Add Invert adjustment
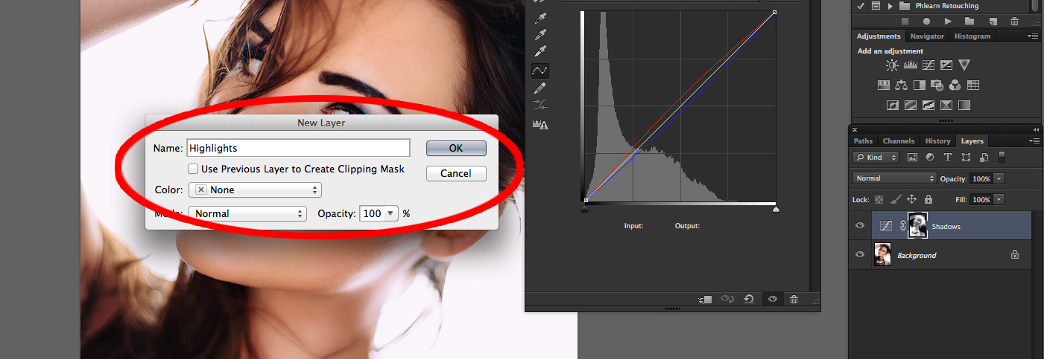This screenshot has height=359, width=1044. 893,106
